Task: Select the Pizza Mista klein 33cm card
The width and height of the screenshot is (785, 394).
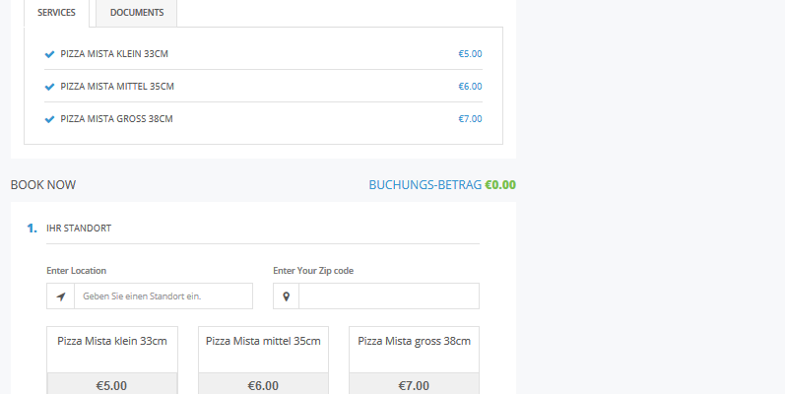Action: point(112,349)
